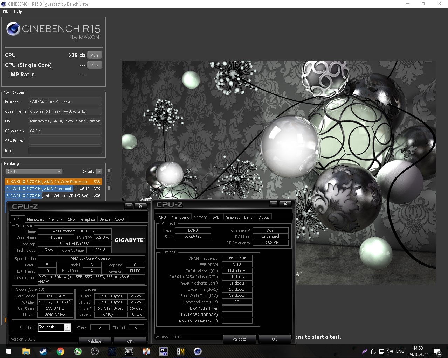
Task: Click the DRAM Frequency value 849.9 MHz
Action: [237, 258]
